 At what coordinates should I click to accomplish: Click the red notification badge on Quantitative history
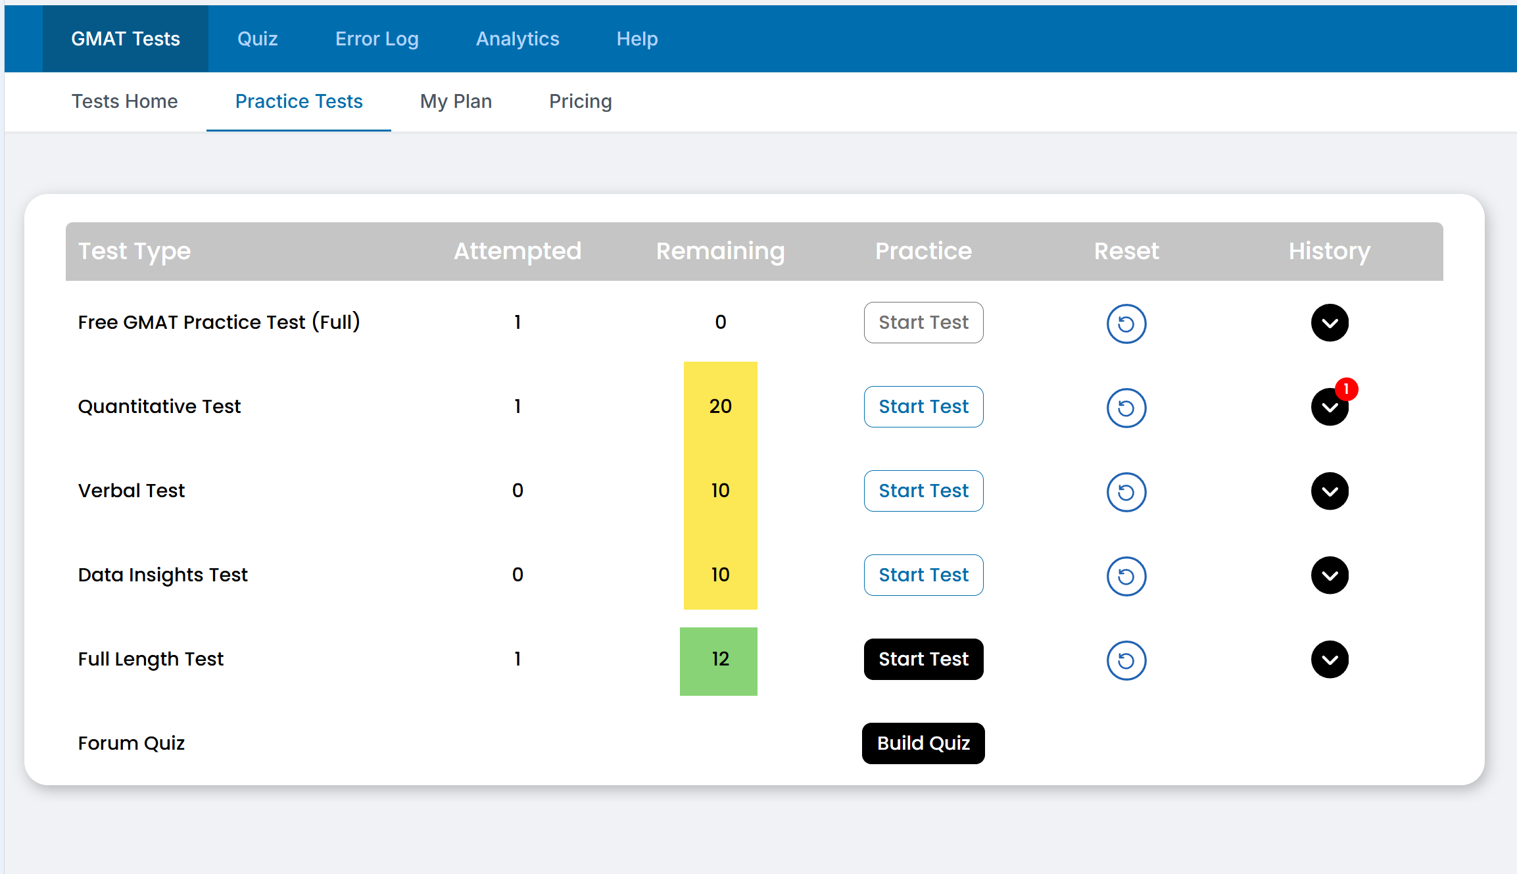click(x=1346, y=389)
